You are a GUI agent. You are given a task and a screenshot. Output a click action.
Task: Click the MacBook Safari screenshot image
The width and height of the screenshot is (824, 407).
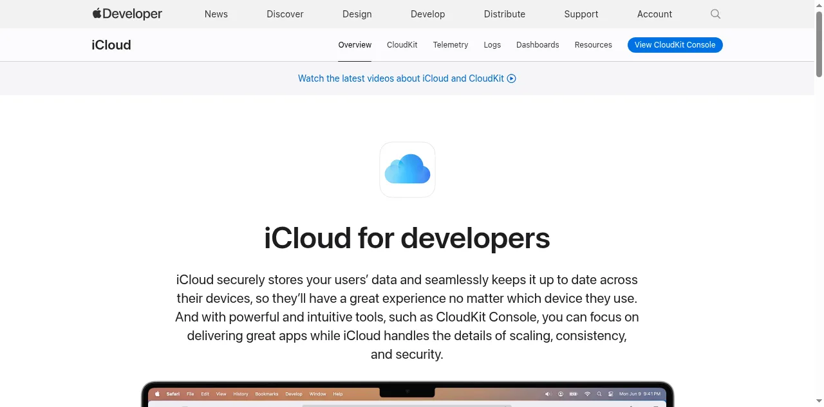pos(407,393)
